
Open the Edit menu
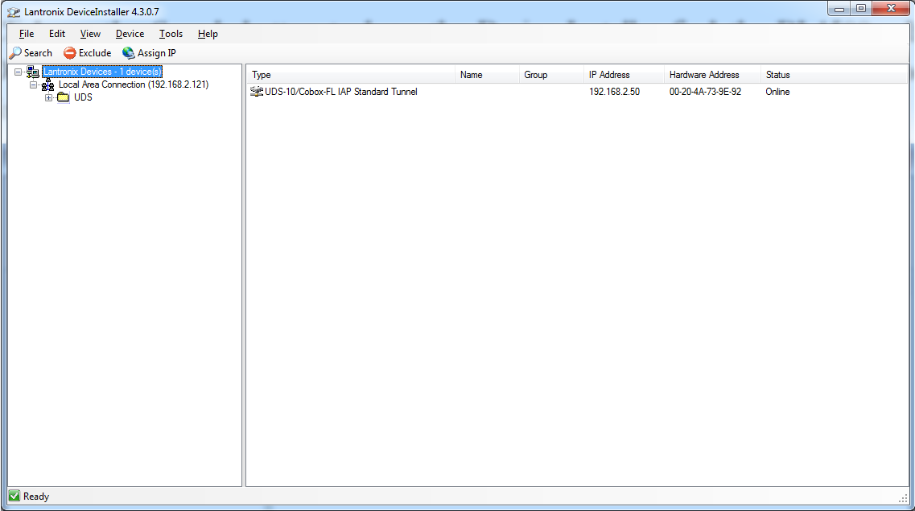pyautogui.click(x=56, y=34)
